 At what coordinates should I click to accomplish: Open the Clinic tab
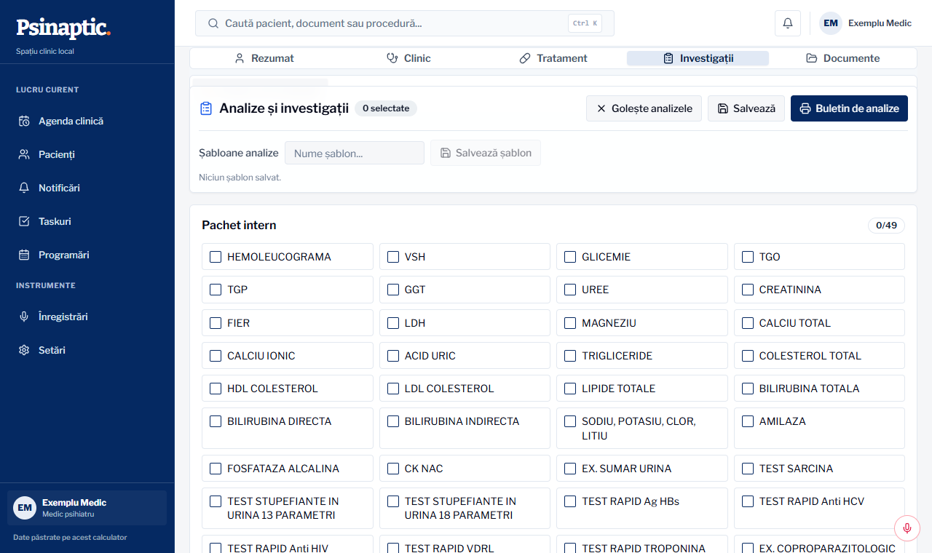(x=408, y=58)
